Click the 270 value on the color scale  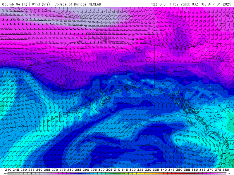pyautogui.click(x=55, y=170)
